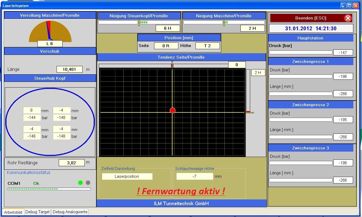Select the Arbeitsbild tab
Image resolution: width=362 pixels, height=217 pixels.
(x=13, y=212)
